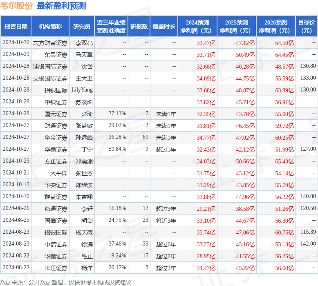The image size is (318, 286).
Task: Click researcher 郑震湘
Action: 84,161
